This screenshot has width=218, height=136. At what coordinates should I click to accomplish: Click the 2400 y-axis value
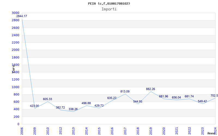[16, 35]
